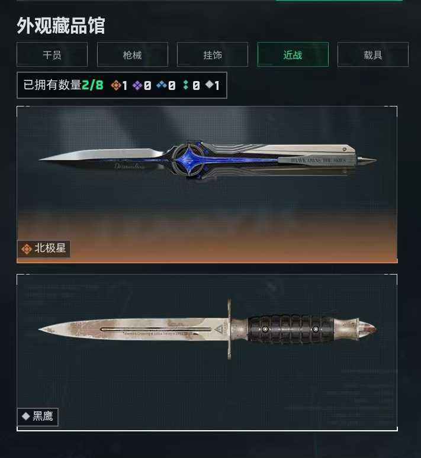Click the orange rarity icon in counter bar
The height and width of the screenshot is (458, 421).
click(x=116, y=85)
